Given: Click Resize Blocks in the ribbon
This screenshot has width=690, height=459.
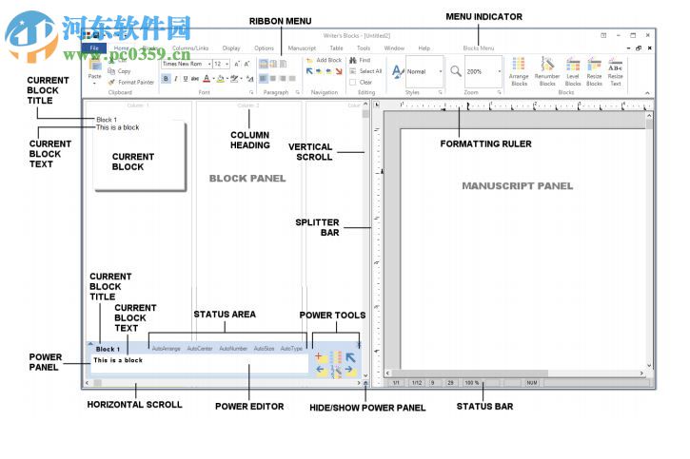Looking at the screenshot, I should [594, 71].
